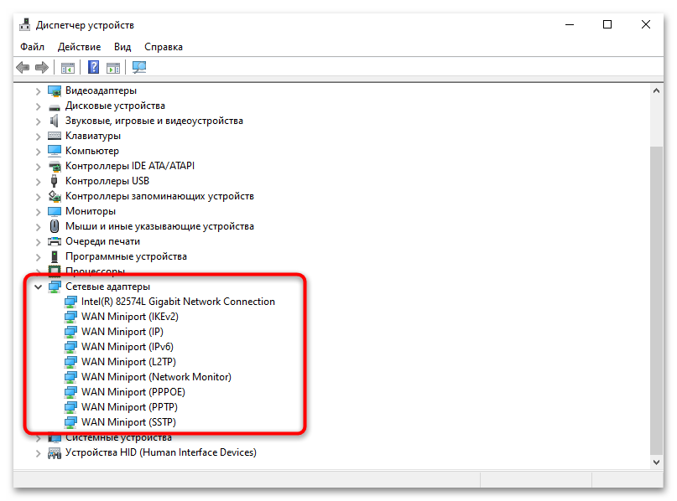Viewport: 677px width, 501px height.
Task: Scan for hardware changes with the magnifier icon
Action: coord(139,67)
